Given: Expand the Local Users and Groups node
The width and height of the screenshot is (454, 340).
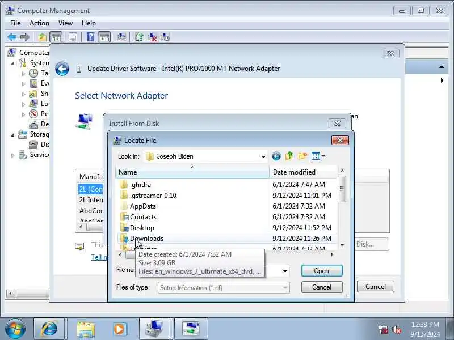Looking at the screenshot, I should [23, 104].
